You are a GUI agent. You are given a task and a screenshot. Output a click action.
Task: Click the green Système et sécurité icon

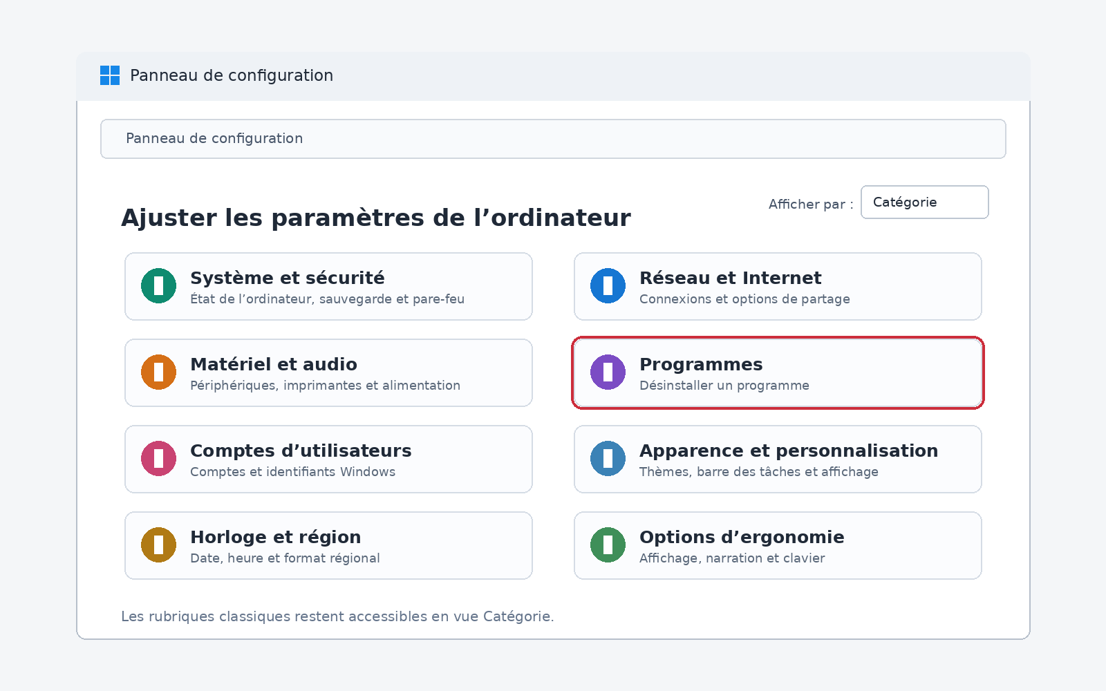click(158, 286)
